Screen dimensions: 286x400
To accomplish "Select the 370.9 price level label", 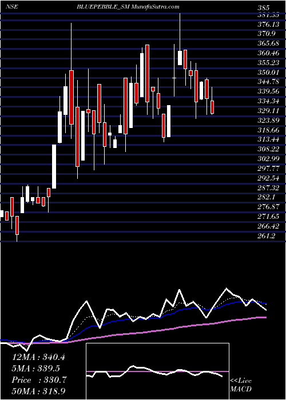I will tap(265, 33).
